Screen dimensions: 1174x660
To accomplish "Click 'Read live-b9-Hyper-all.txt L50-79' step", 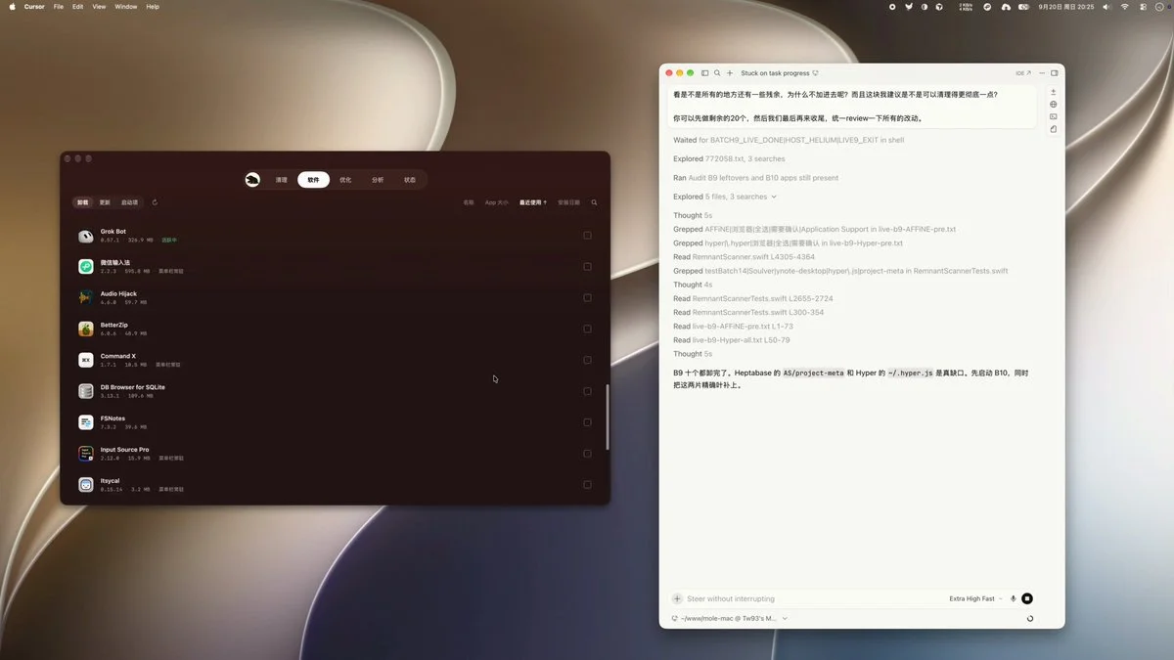I will click(732, 340).
